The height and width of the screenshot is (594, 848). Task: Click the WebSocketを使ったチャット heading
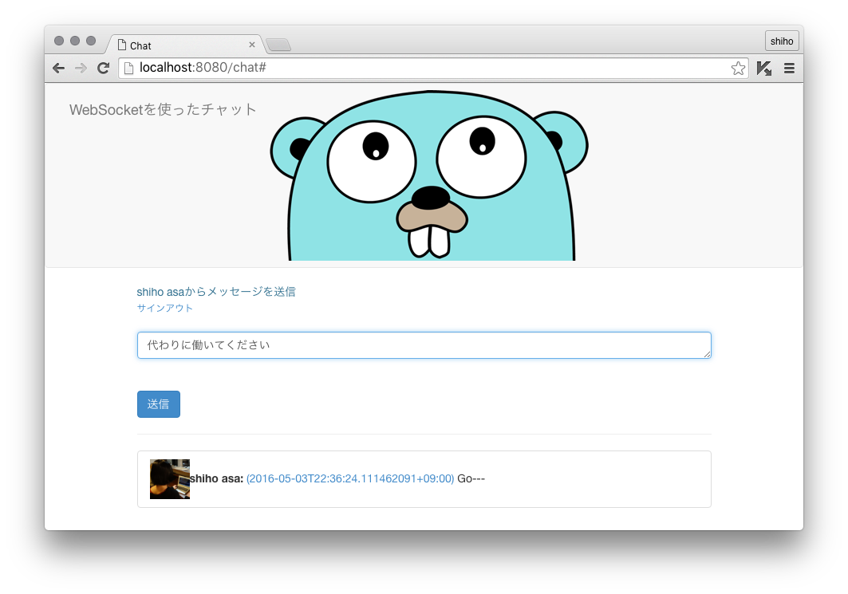pyautogui.click(x=163, y=110)
